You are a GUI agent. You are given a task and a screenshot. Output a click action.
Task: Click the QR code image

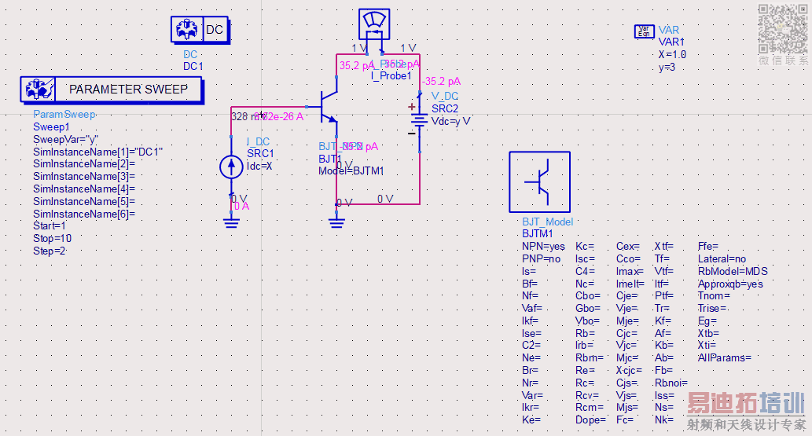(x=782, y=28)
